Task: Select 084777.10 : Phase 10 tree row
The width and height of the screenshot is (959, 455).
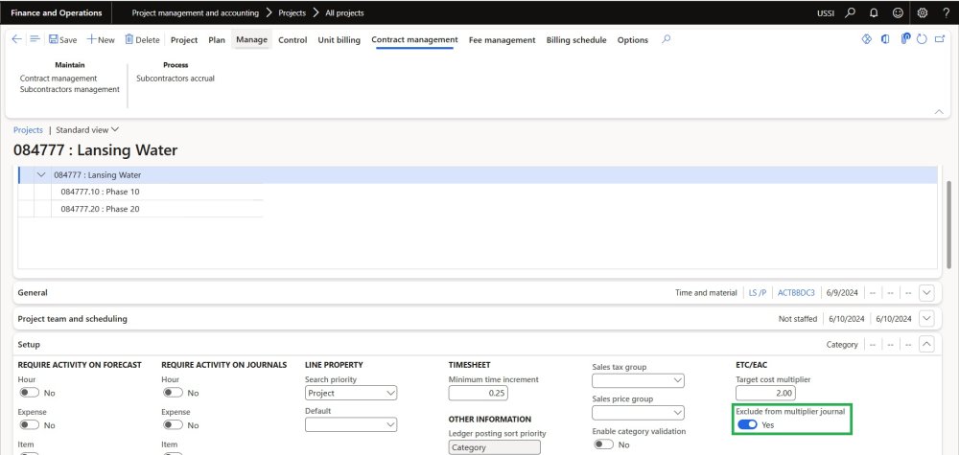Action: tap(100, 192)
